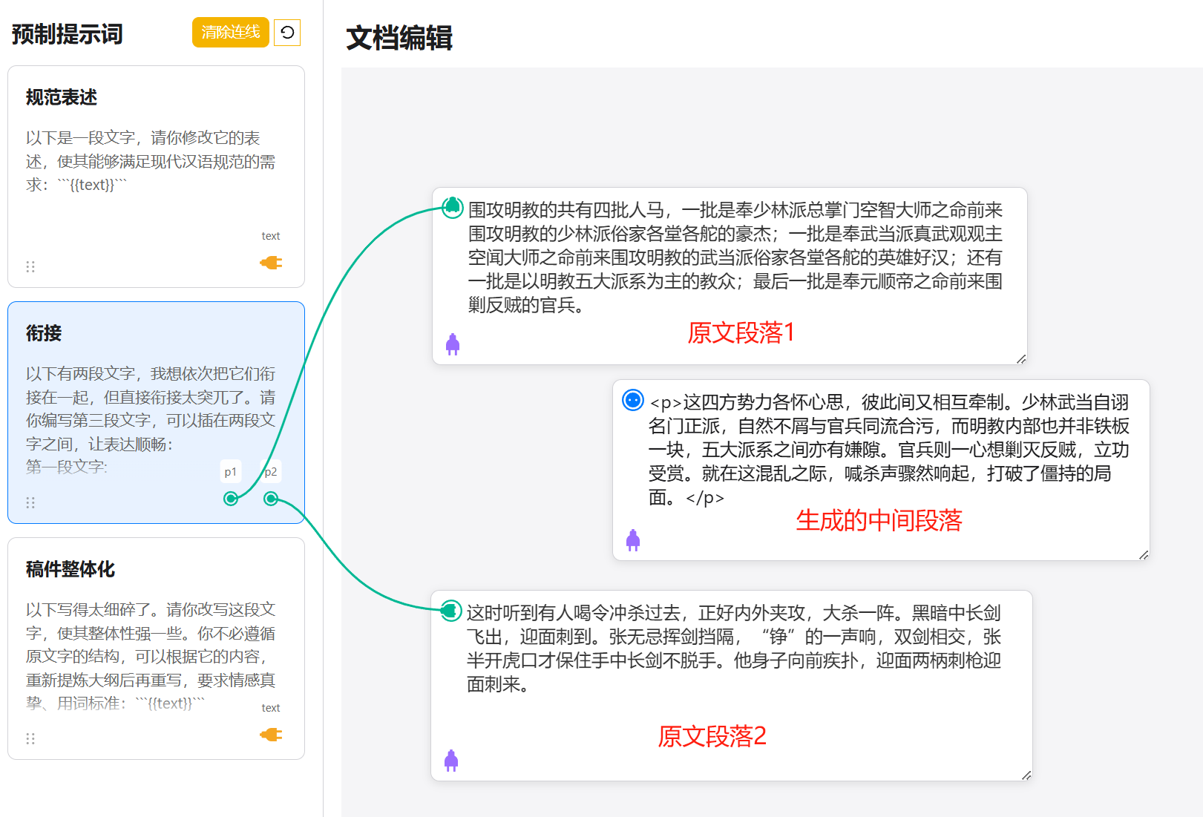This screenshot has height=817, width=1203.
Task: Click the purple plug icon in the generated paragraph box
Action: click(633, 540)
